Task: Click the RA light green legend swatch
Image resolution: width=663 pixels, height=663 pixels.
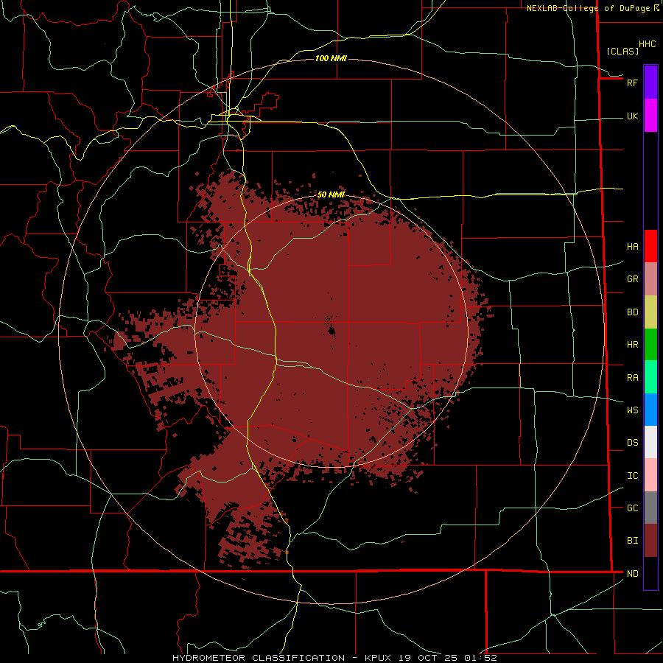Action: click(x=650, y=377)
